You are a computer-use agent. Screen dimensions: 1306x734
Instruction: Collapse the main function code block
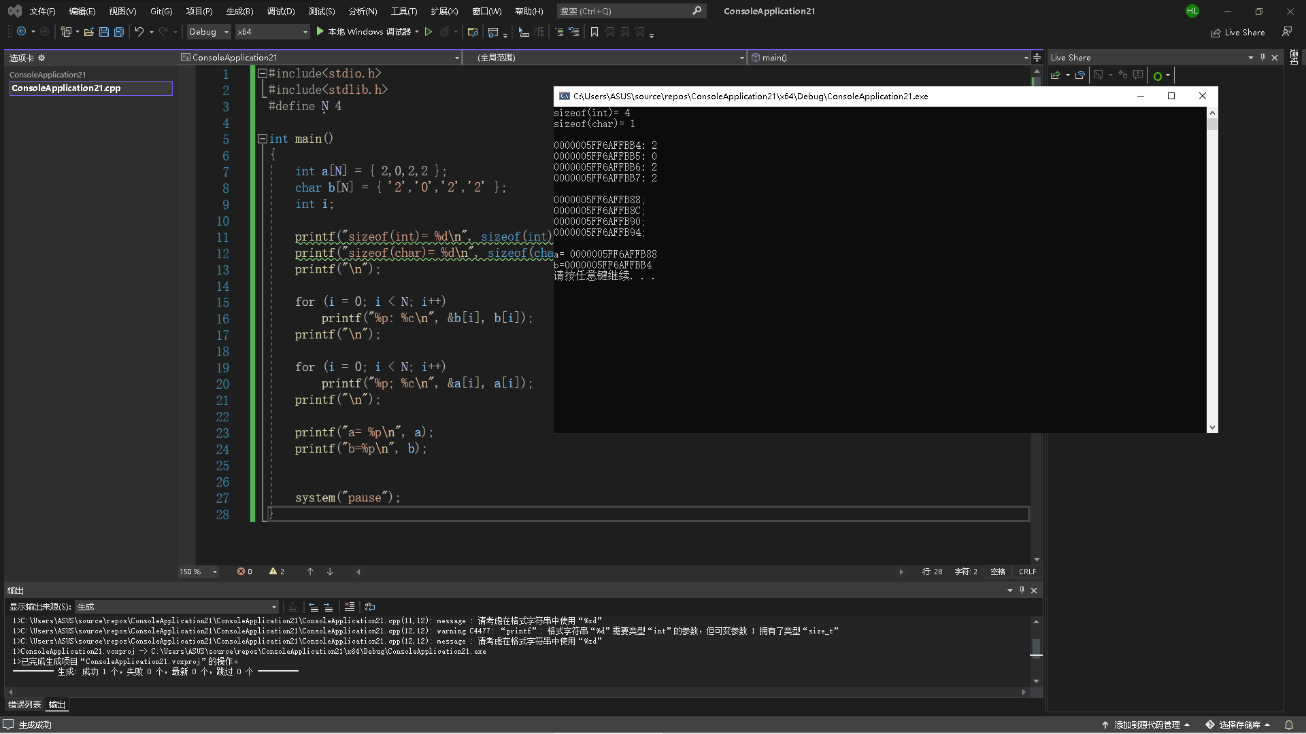pyautogui.click(x=262, y=139)
